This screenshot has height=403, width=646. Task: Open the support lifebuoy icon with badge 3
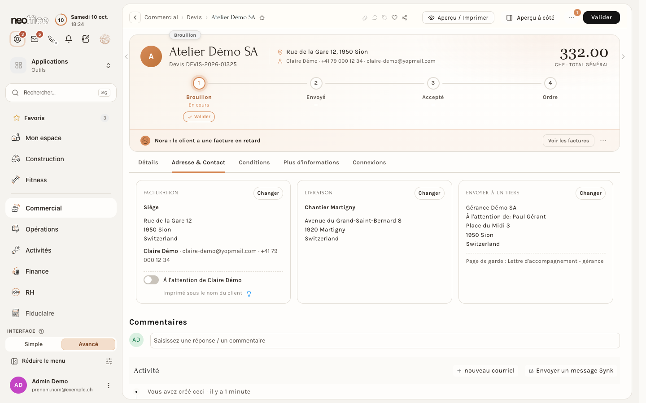17,39
